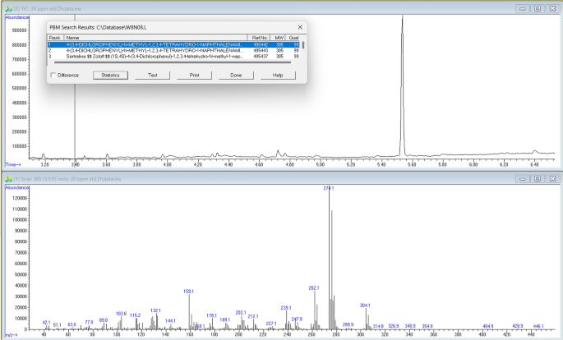Close the TIC chromatogram window
The image size is (563, 340).
[x=552, y=8]
